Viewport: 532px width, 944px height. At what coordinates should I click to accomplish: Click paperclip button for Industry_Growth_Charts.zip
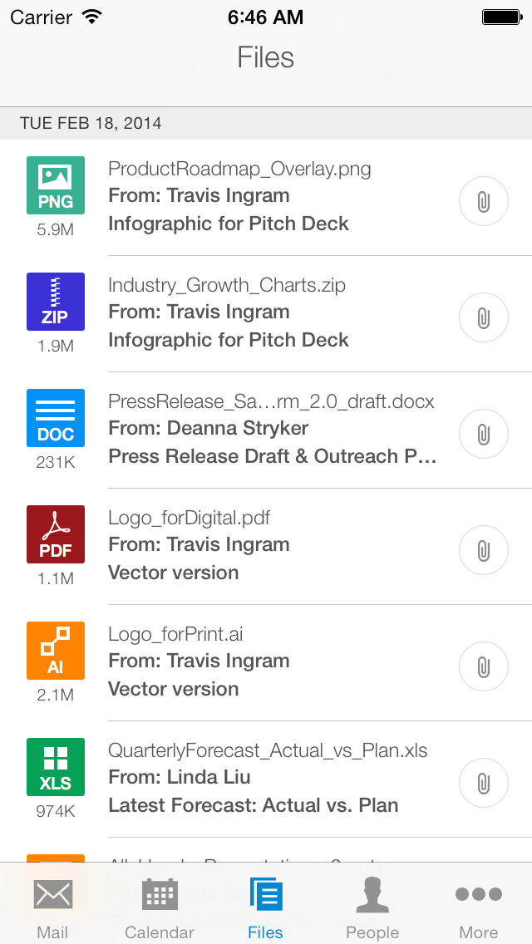483,317
